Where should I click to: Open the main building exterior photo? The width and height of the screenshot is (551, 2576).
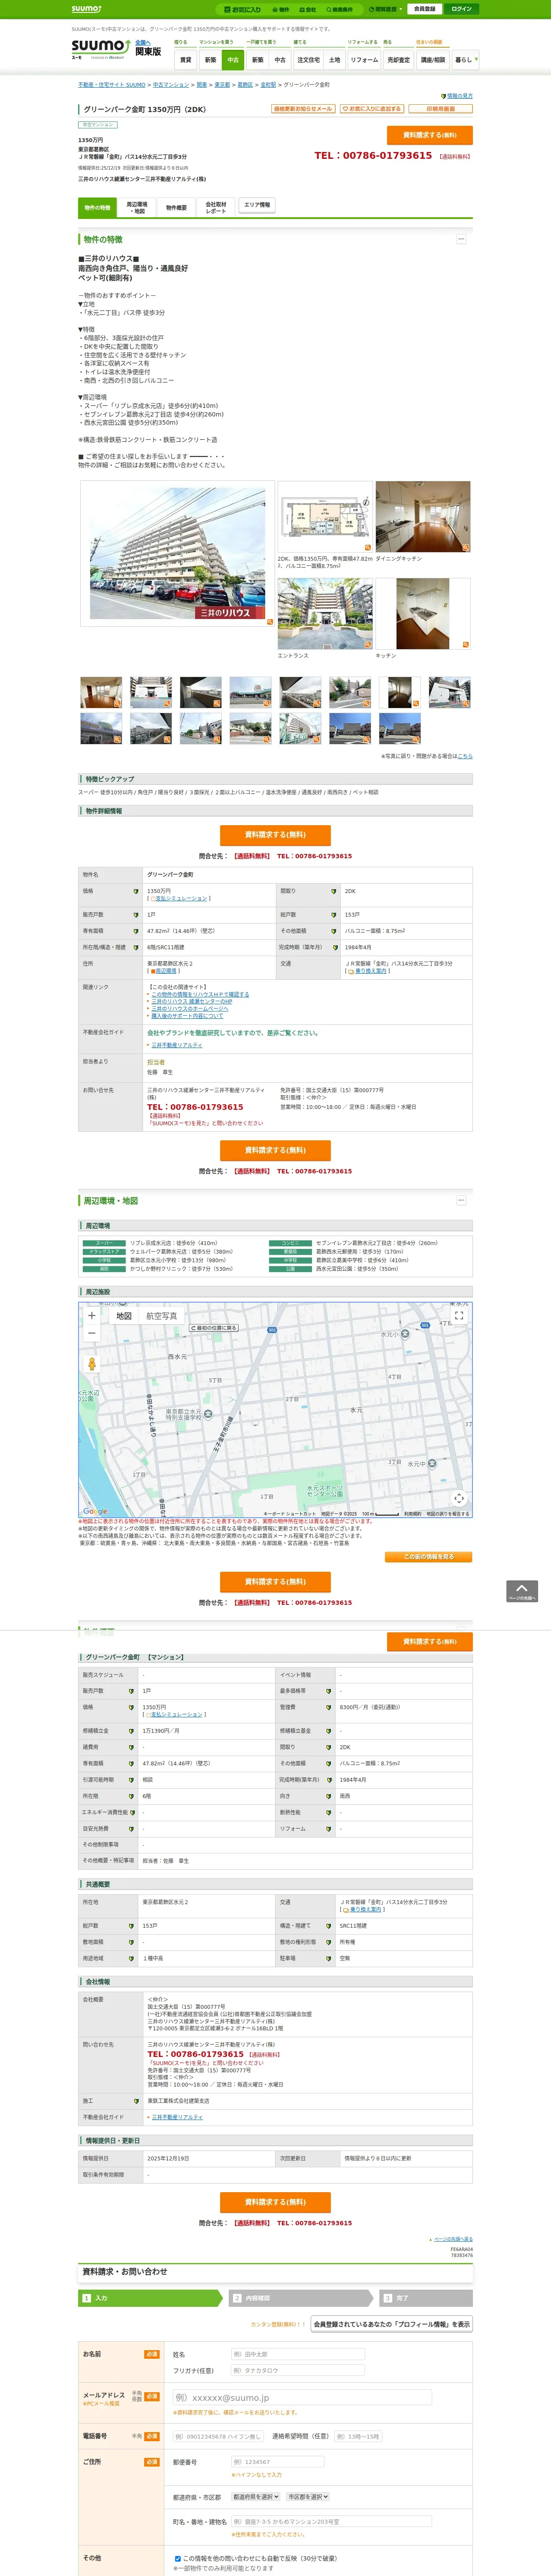(x=178, y=554)
